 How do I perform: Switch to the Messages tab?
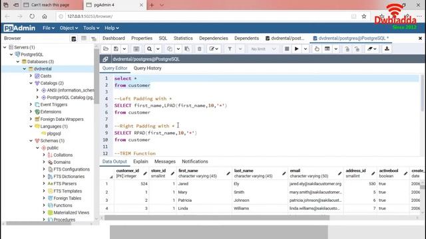(x=164, y=161)
